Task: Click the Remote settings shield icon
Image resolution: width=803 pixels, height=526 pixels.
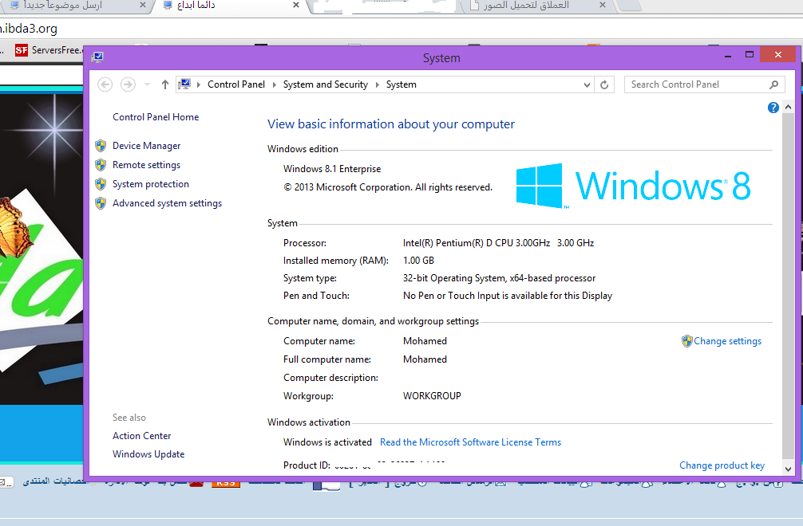Action: (x=101, y=165)
